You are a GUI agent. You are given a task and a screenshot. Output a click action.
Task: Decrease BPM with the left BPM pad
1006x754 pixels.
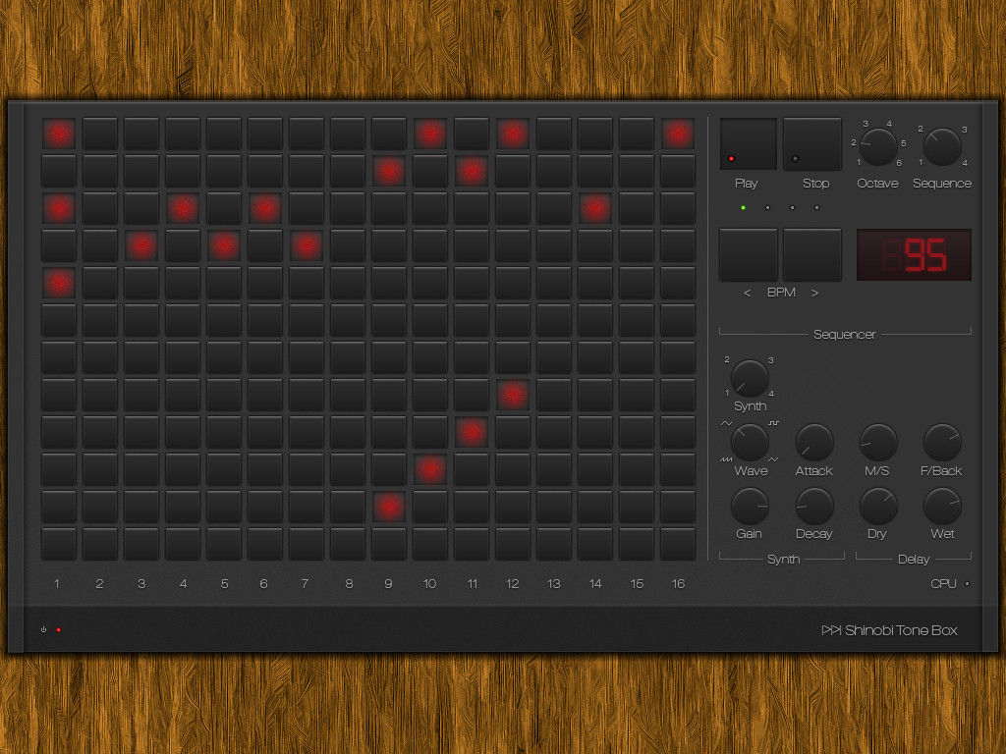748,254
